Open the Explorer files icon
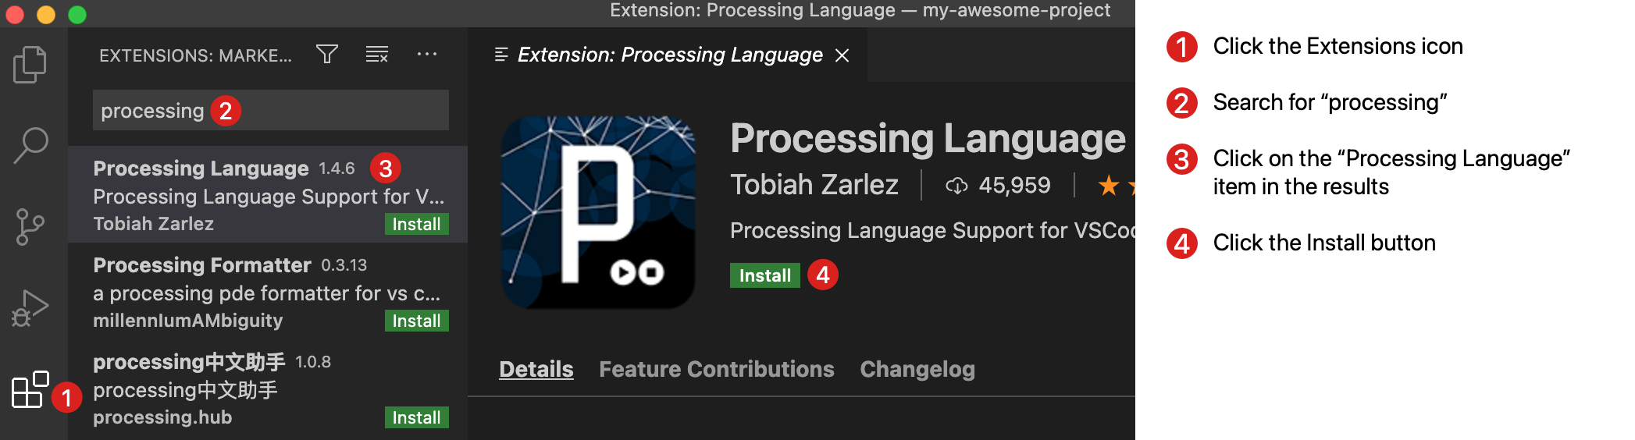1635x440 pixels. 30,65
